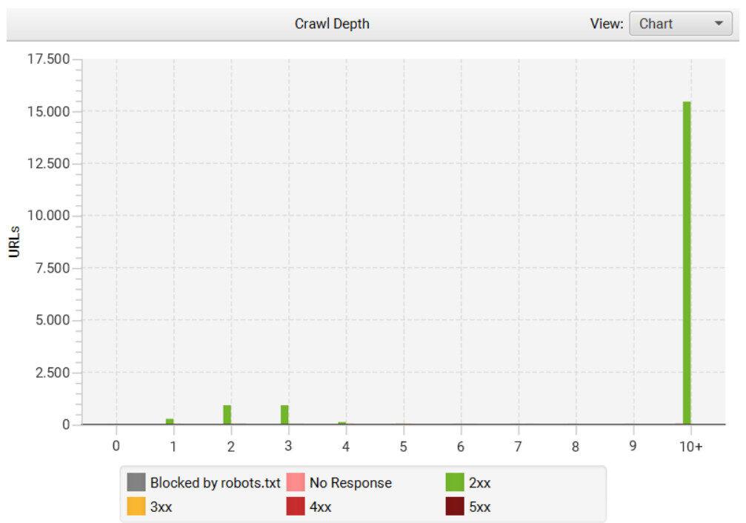Click the orange 3xx legend swatch
746x523 pixels.
pyautogui.click(x=136, y=507)
